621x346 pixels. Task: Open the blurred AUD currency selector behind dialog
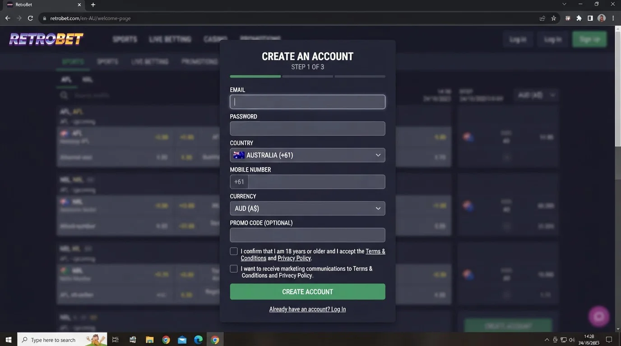point(536,96)
